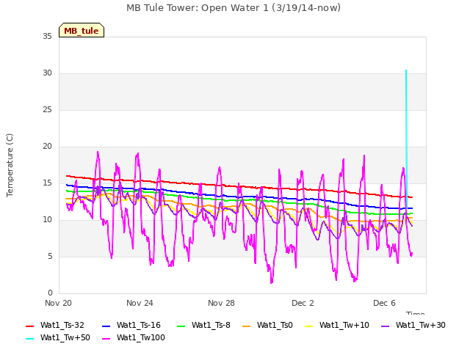This screenshot has width=470, height=352.
Task: Click the red Wat1_Ts-32 legend swatch
Action: (29, 326)
